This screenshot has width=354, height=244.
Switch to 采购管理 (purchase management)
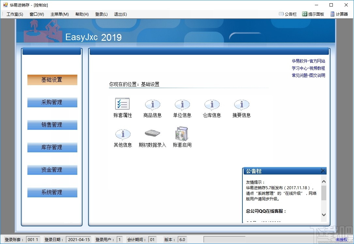click(x=52, y=102)
